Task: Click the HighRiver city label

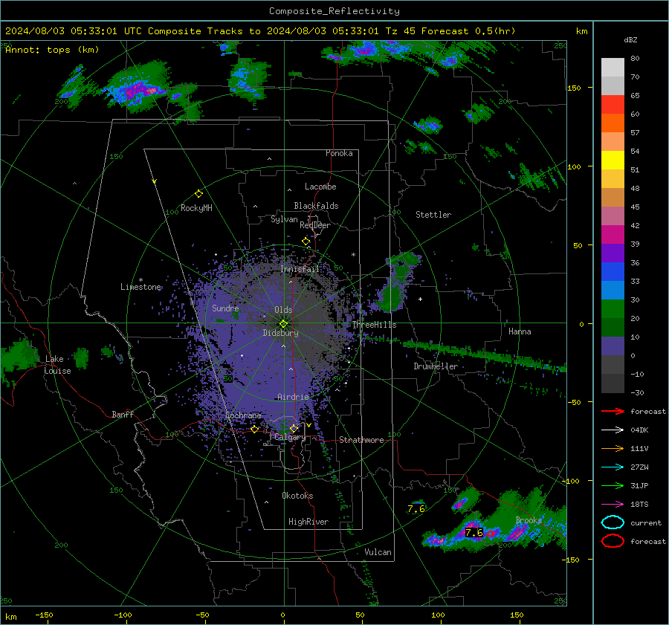Action: tap(308, 522)
